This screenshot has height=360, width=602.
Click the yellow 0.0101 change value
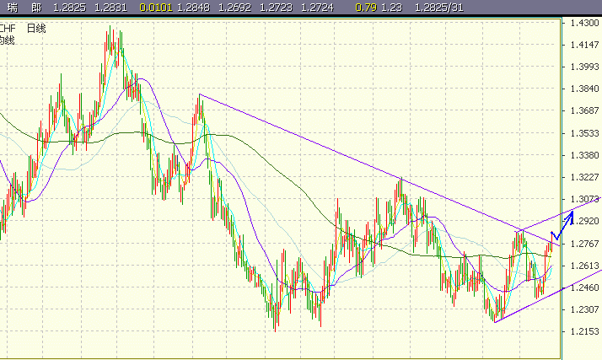pyautogui.click(x=156, y=8)
